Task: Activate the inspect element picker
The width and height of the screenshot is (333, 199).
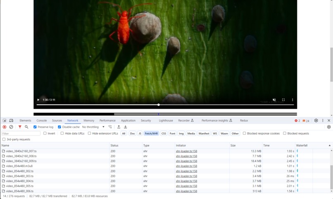Action: click(x=5, y=120)
